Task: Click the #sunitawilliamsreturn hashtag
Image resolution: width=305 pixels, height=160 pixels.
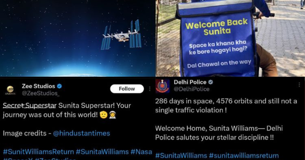Action: tap(244, 155)
